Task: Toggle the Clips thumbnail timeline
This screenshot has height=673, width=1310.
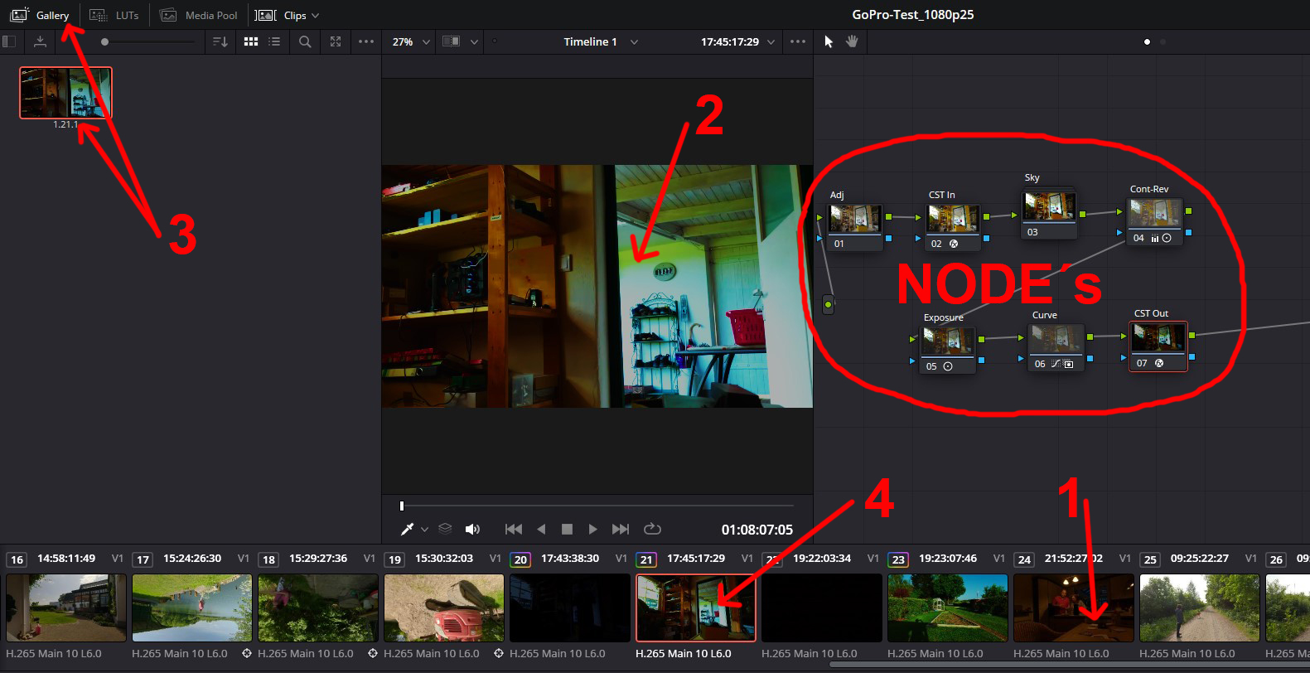Action: [x=280, y=15]
